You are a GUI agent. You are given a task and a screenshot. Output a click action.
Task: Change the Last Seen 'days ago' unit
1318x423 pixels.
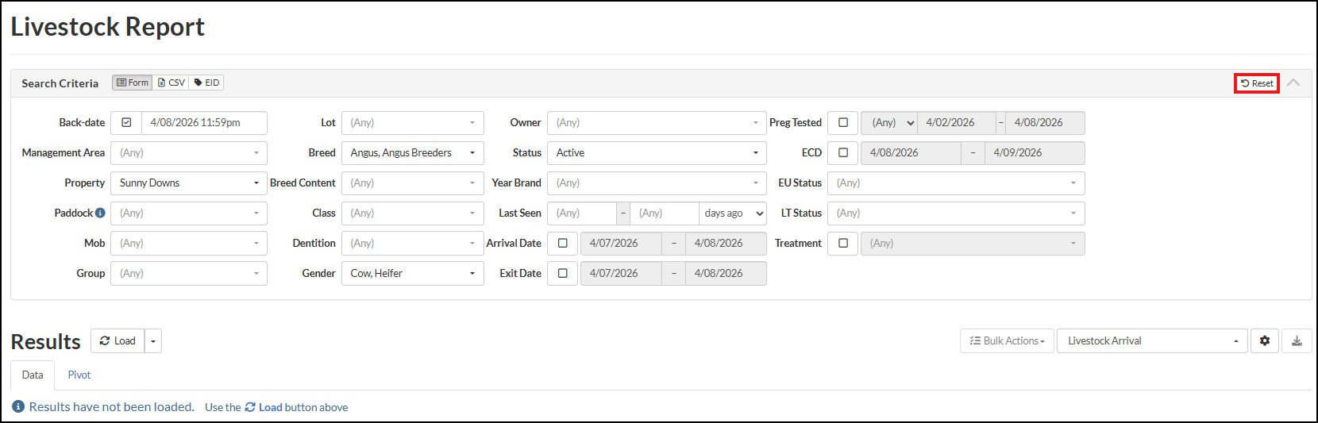click(733, 213)
